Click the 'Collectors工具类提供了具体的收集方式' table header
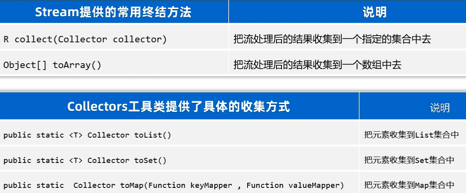The height and width of the screenshot is (193, 466). pyautogui.click(x=179, y=107)
